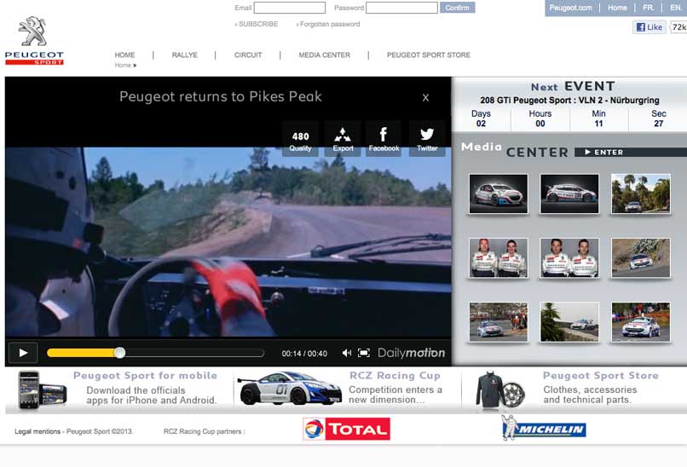This screenshot has width=687, height=467.
Task: Click the Confirm login button
Action: point(458,8)
